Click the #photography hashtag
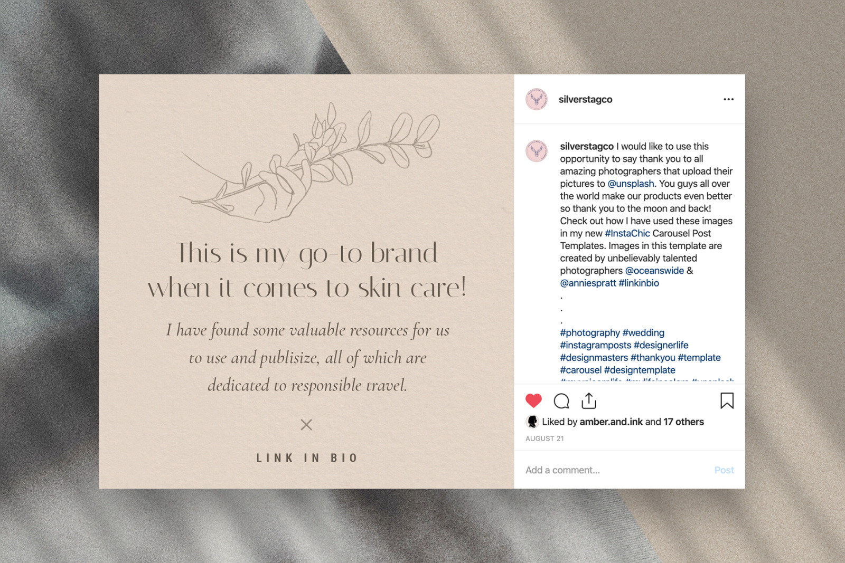The image size is (845, 563). [589, 333]
